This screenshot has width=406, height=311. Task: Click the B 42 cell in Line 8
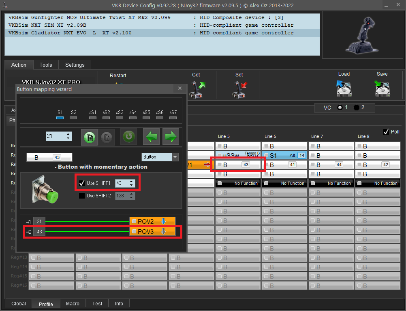pos(378,165)
